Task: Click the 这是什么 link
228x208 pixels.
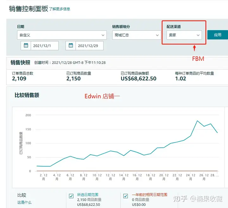Action: tap(24, 202)
